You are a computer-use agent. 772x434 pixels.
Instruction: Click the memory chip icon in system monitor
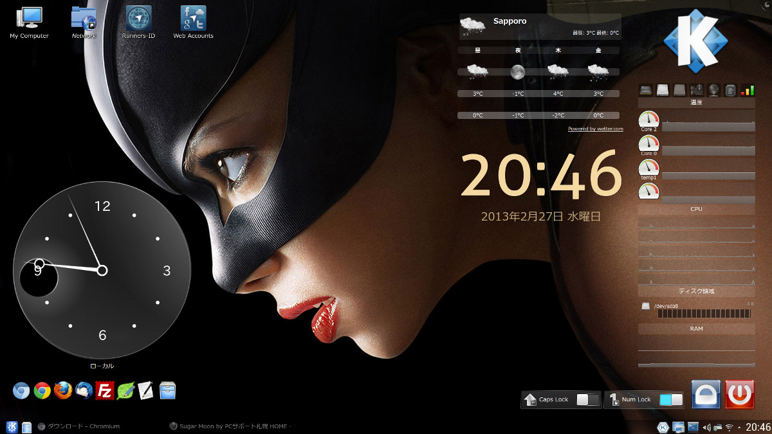(x=646, y=90)
